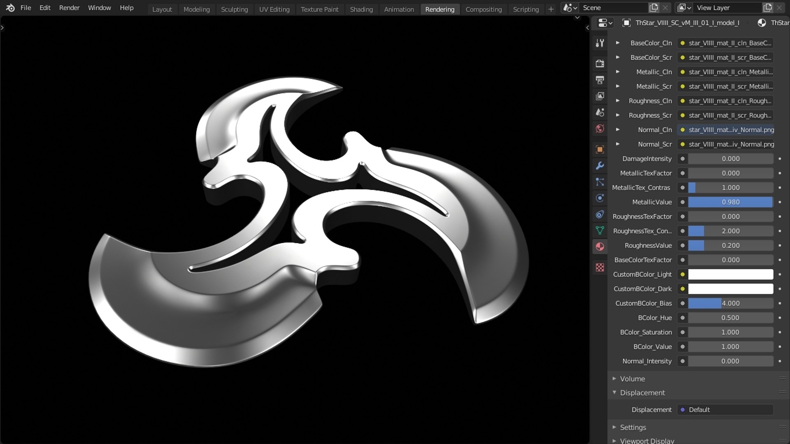Open the Scene properties tab
The image size is (790, 444).
point(600,112)
